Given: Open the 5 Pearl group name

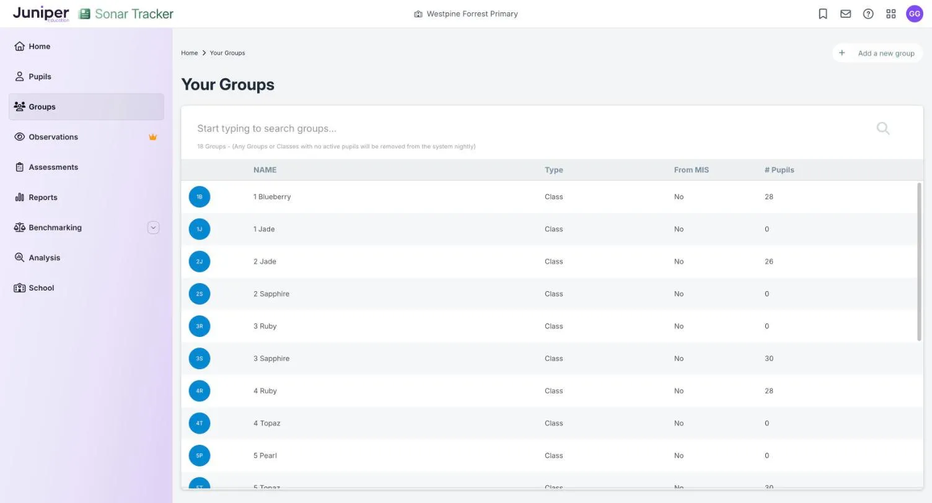Looking at the screenshot, I should 265,455.
